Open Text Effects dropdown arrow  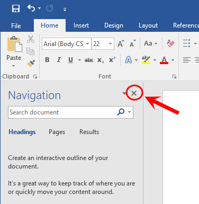click(136, 60)
